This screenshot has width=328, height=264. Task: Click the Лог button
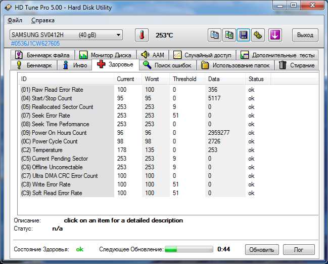coord(299,250)
